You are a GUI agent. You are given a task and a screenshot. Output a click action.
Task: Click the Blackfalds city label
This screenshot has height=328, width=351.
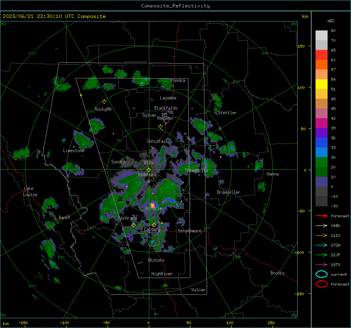(x=166, y=108)
